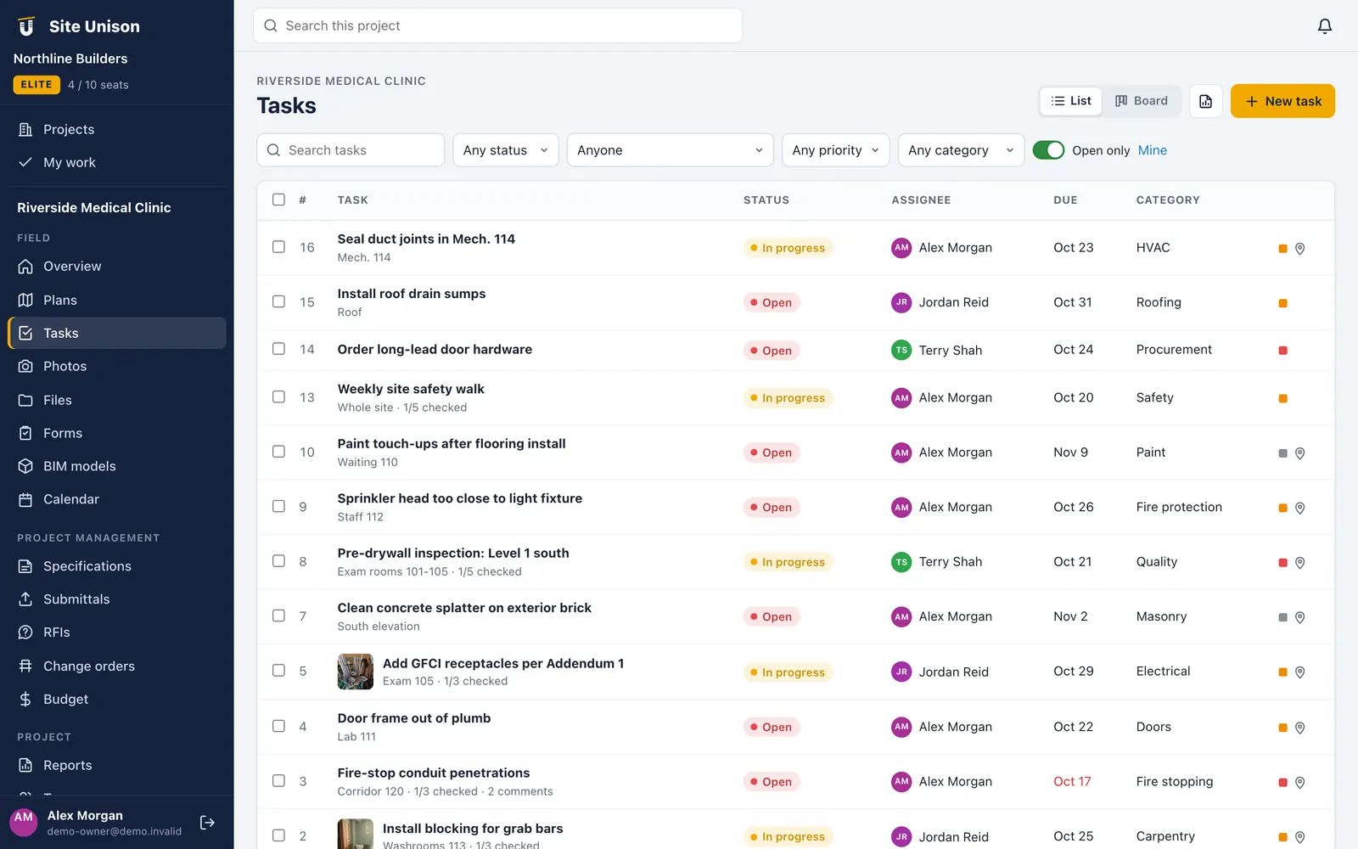This screenshot has width=1358, height=849.
Task: Click the Search tasks field
Action: (351, 150)
